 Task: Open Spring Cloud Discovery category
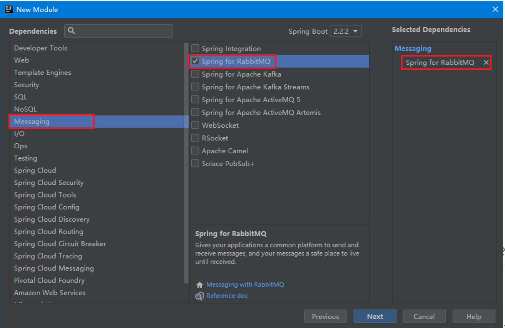click(97, 219)
